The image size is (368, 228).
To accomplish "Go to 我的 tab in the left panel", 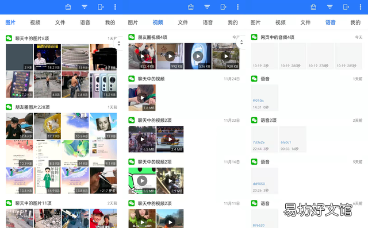I will [110, 22].
